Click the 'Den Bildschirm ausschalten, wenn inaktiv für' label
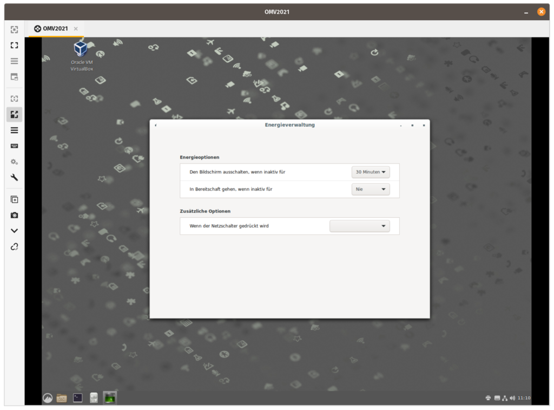Screen dimensions: 554x410 tap(238, 172)
